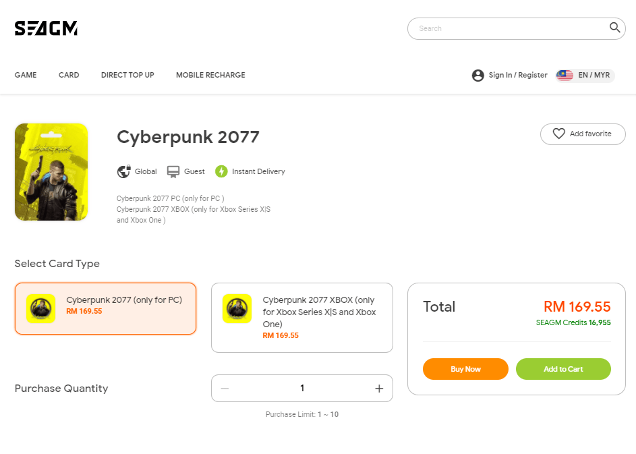Click the SEAGM logo

click(46, 28)
